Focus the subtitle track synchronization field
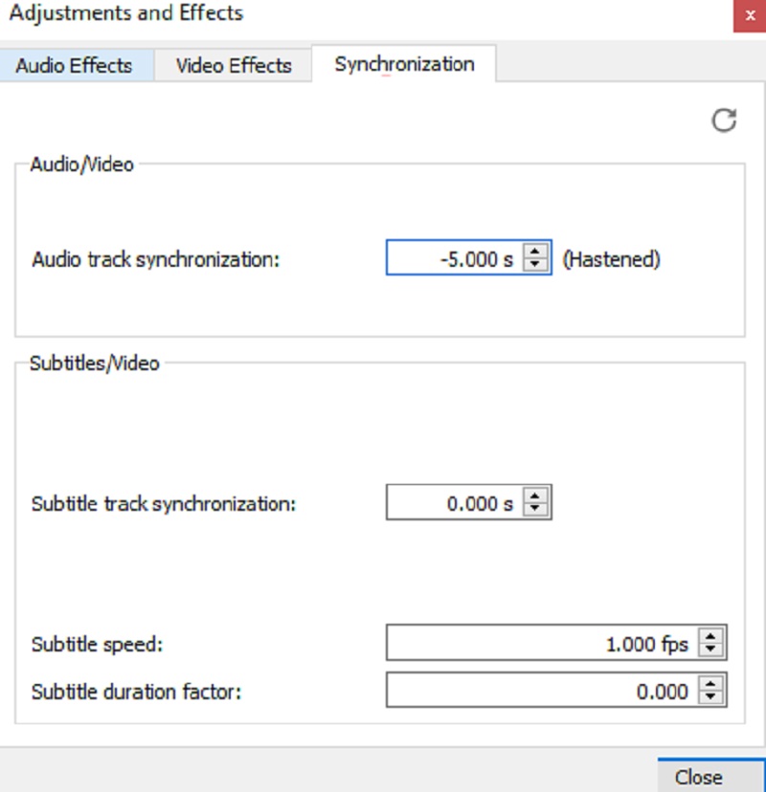 tap(455, 503)
